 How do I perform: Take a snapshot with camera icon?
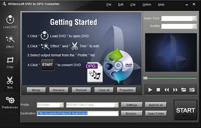(192, 90)
